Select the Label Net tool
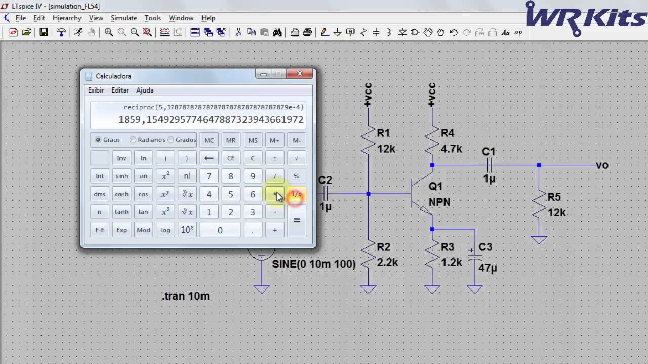The width and height of the screenshot is (648, 364). click(x=350, y=32)
